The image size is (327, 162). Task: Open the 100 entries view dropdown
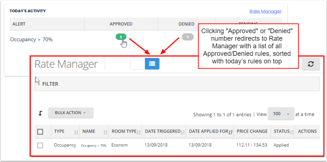coord(281,114)
